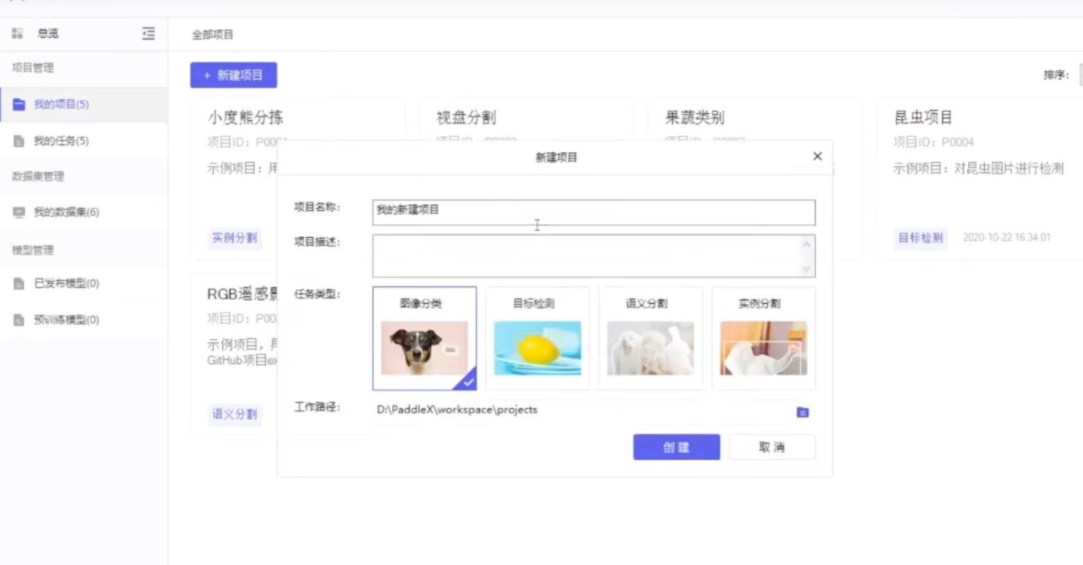Open folder browser icon next to 工作路径
Screen dimensions: 1083x565
[x=802, y=411]
